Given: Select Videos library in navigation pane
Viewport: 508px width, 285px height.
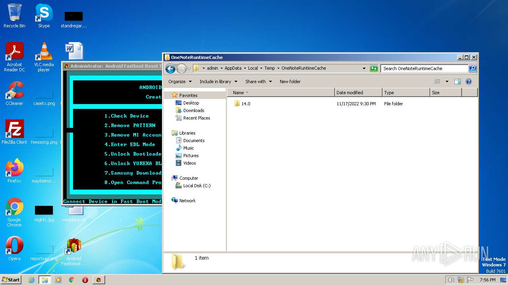Looking at the screenshot, I should pos(189,163).
